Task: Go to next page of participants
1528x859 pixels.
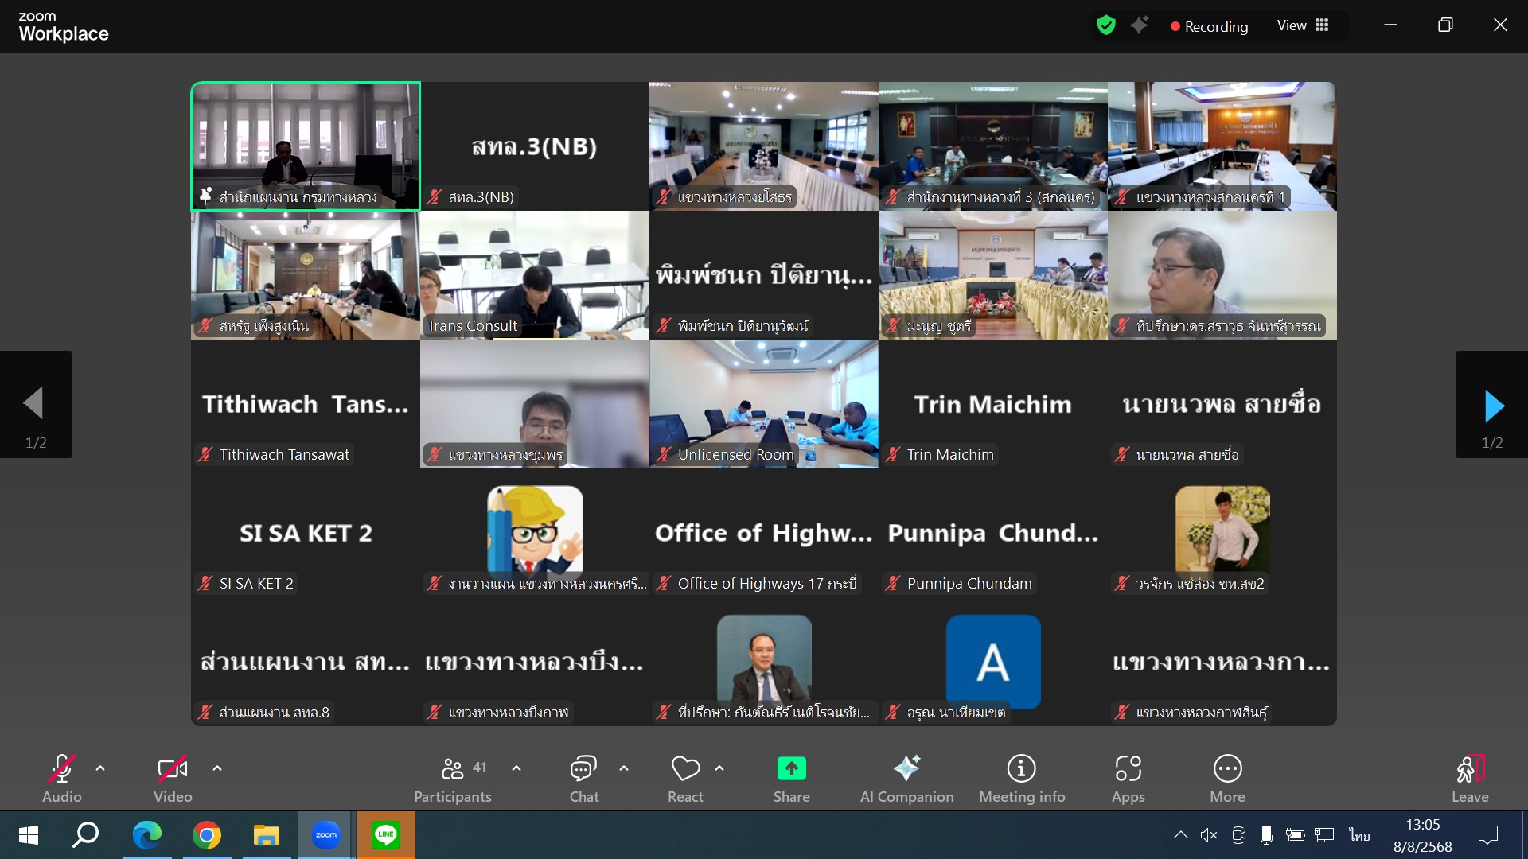Action: click(1493, 406)
